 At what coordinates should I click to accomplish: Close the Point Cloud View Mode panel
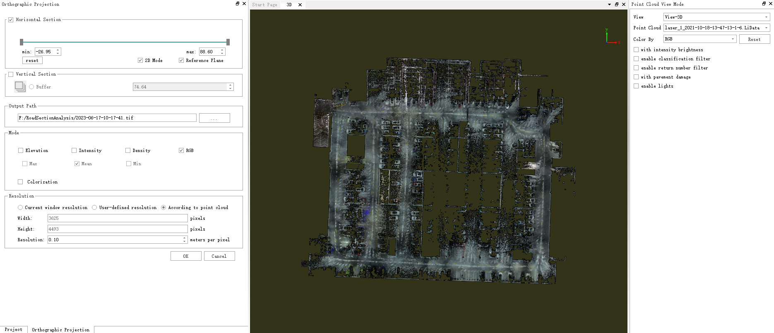(x=771, y=4)
